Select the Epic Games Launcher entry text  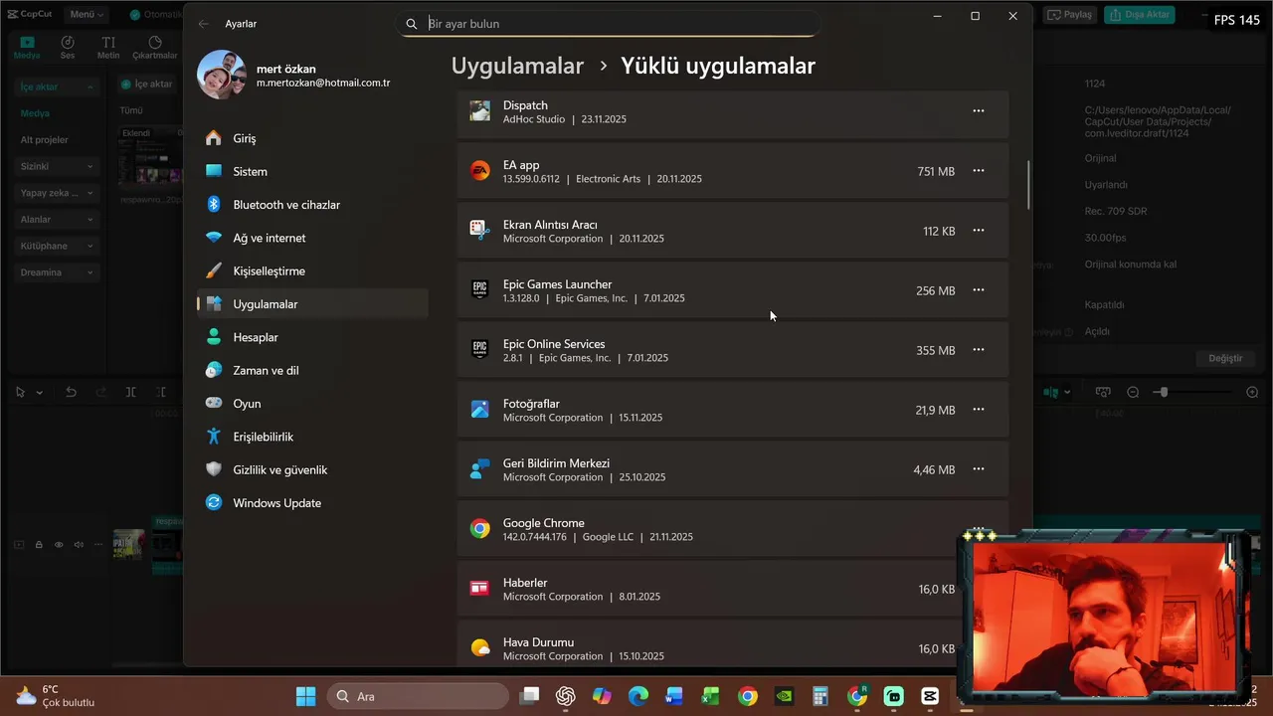(x=557, y=284)
